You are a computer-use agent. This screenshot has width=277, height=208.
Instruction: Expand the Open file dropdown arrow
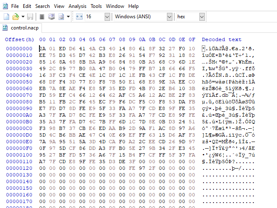point(23,17)
